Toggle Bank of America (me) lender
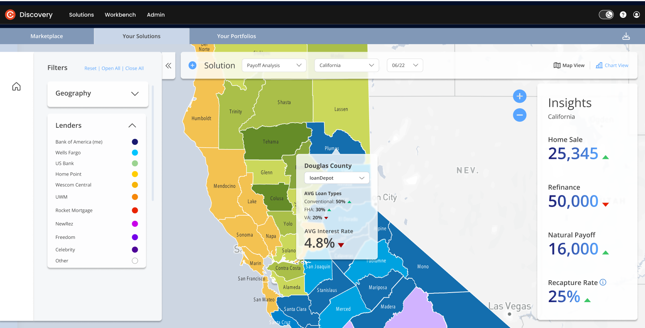 click(135, 142)
